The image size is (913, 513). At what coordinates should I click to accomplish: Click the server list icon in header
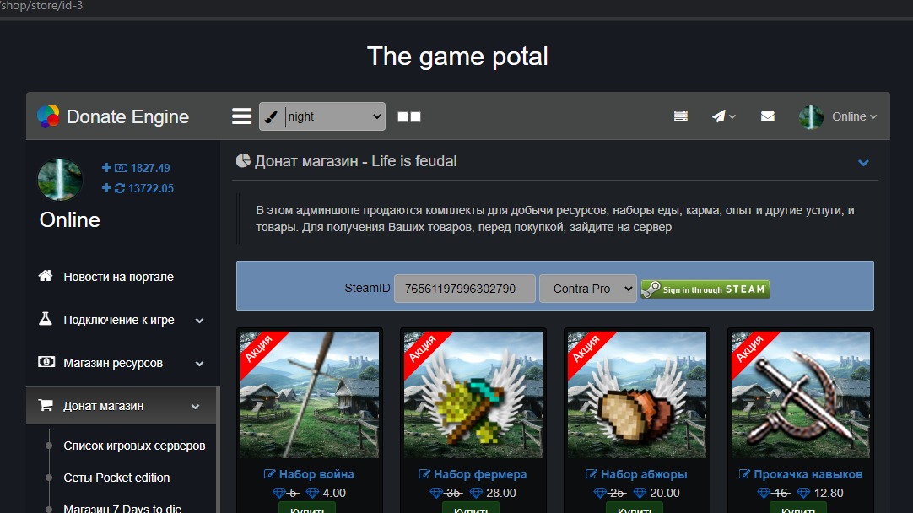tap(681, 116)
